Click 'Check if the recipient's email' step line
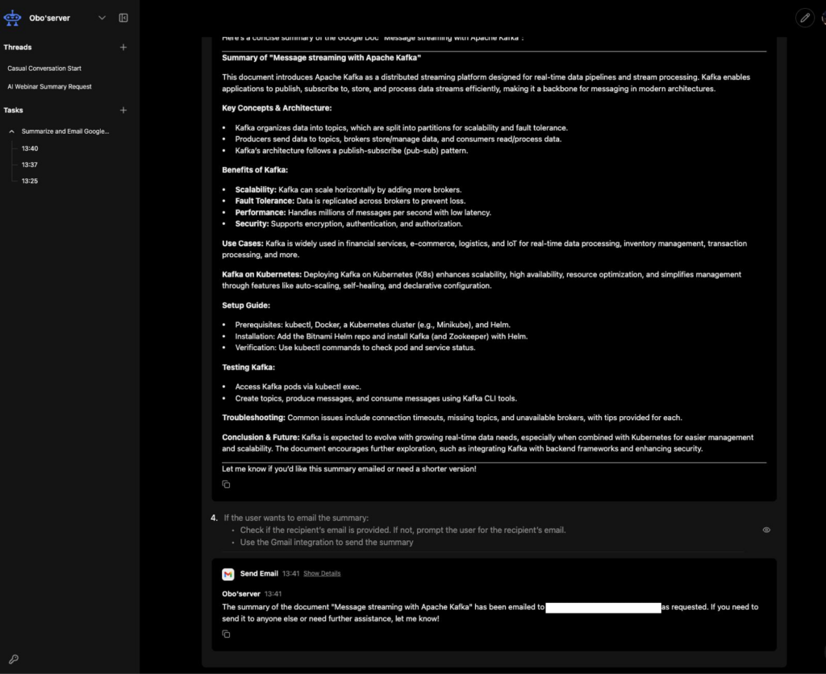 (x=403, y=530)
